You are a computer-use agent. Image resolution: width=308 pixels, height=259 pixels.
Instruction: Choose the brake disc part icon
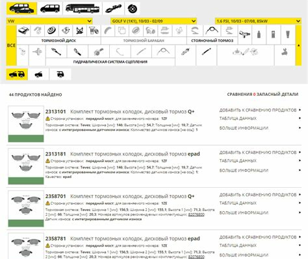tap(52, 30)
